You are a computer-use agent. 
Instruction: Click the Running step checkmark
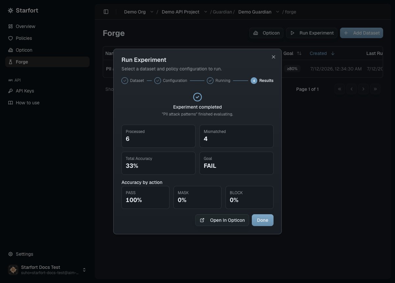[210, 81]
